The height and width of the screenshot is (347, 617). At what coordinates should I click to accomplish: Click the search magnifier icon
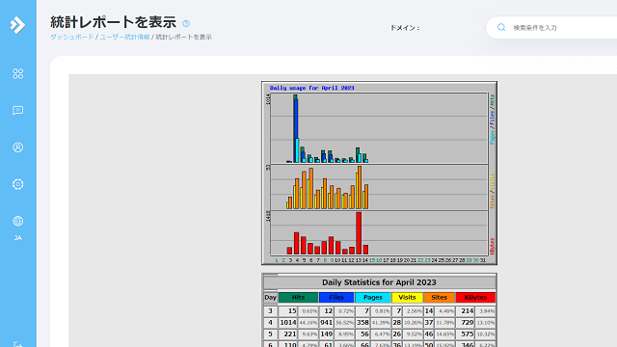pos(501,28)
